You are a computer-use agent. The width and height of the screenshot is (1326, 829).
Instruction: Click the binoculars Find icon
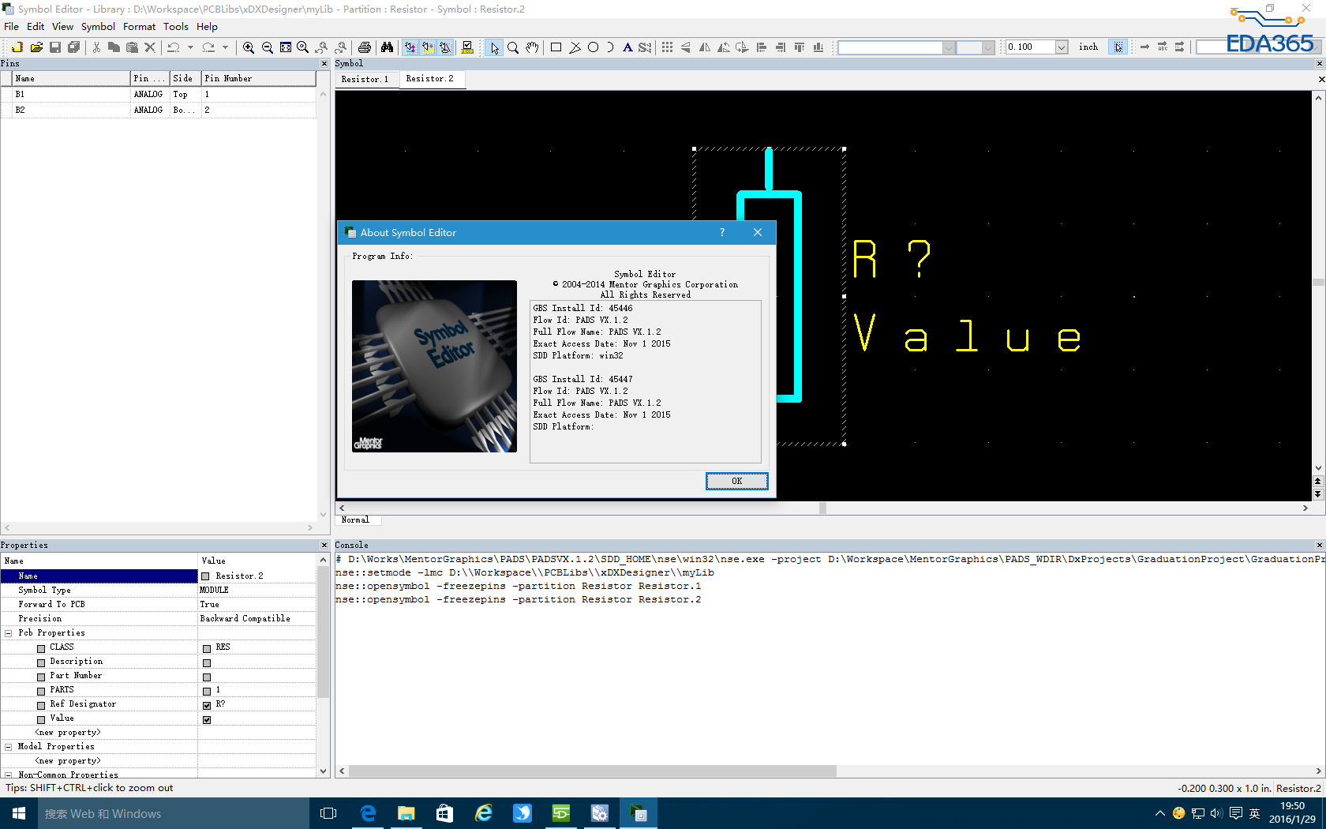tap(387, 47)
